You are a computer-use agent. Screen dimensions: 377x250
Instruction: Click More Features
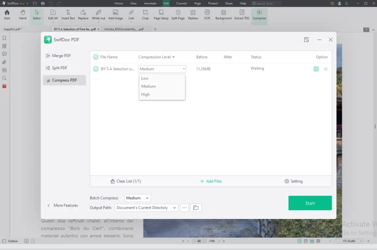tap(63, 205)
